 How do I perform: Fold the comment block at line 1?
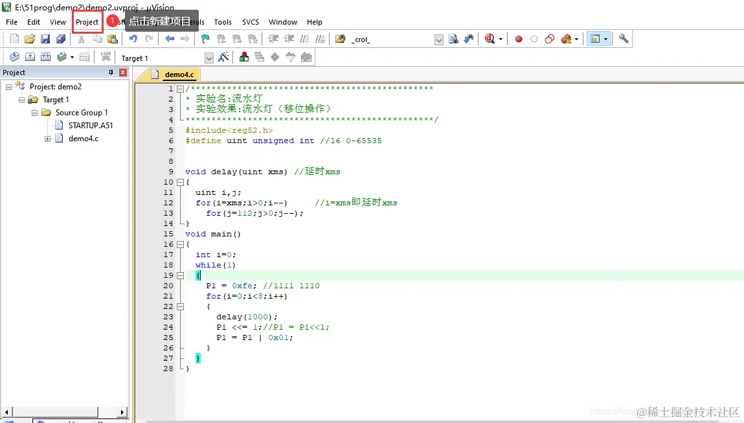coord(180,89)
